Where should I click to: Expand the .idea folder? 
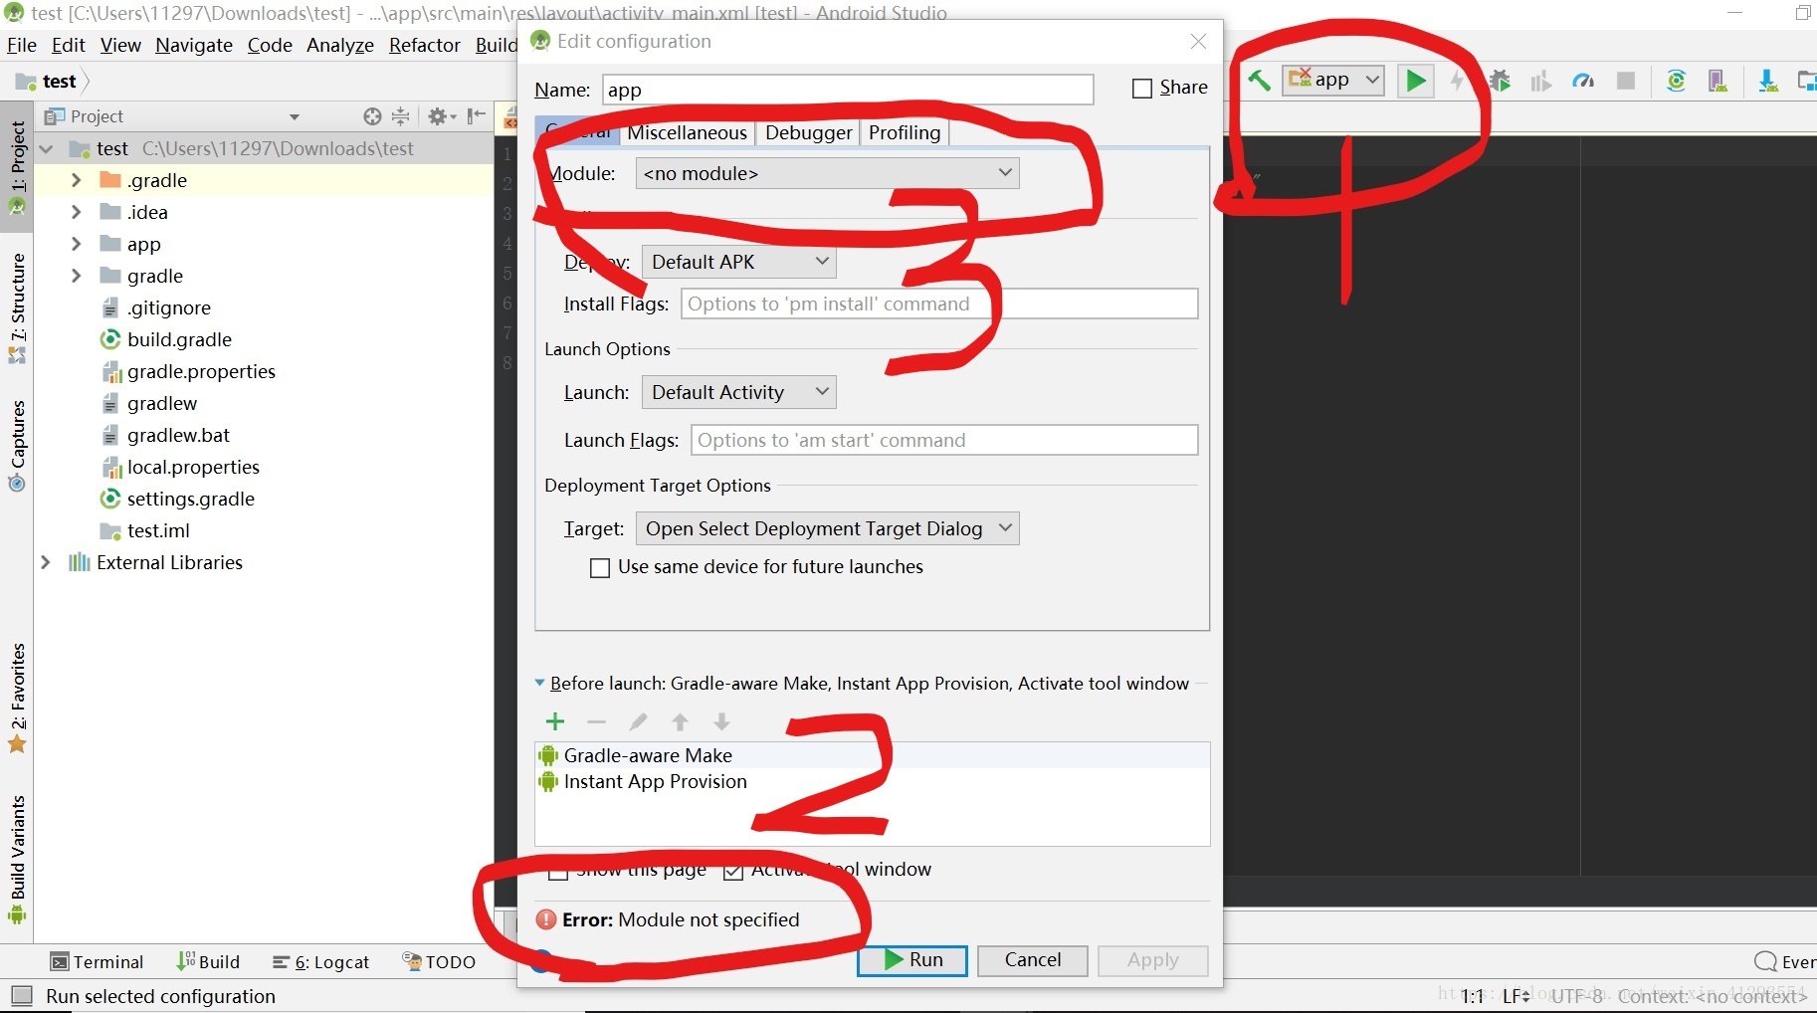point(76,212)
